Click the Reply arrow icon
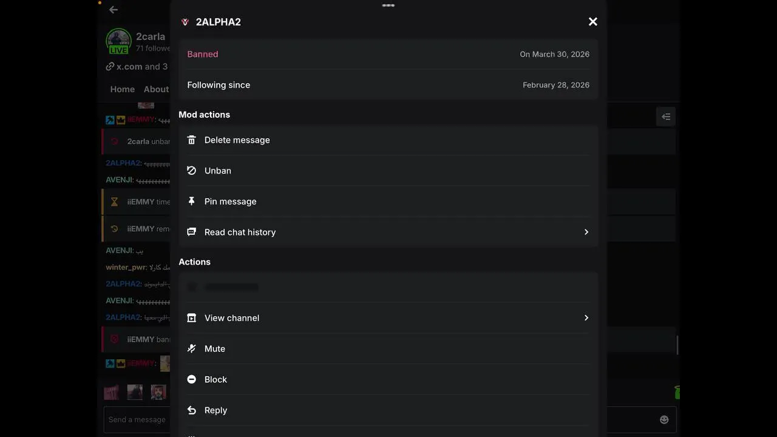 coord(192,410)
